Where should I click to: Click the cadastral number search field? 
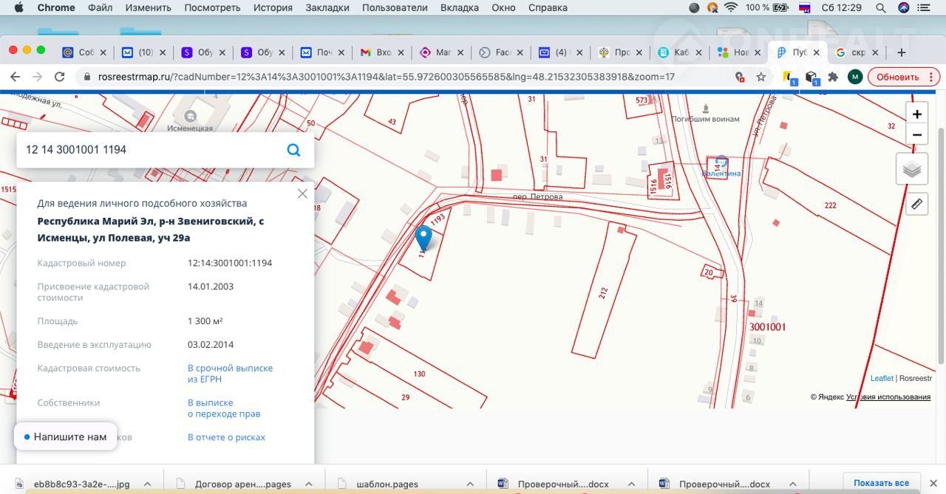point(148,150)
